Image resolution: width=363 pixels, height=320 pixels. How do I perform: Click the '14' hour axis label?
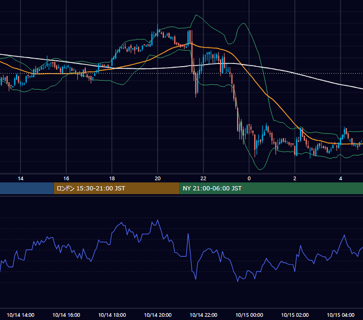(x=21, y=179)
